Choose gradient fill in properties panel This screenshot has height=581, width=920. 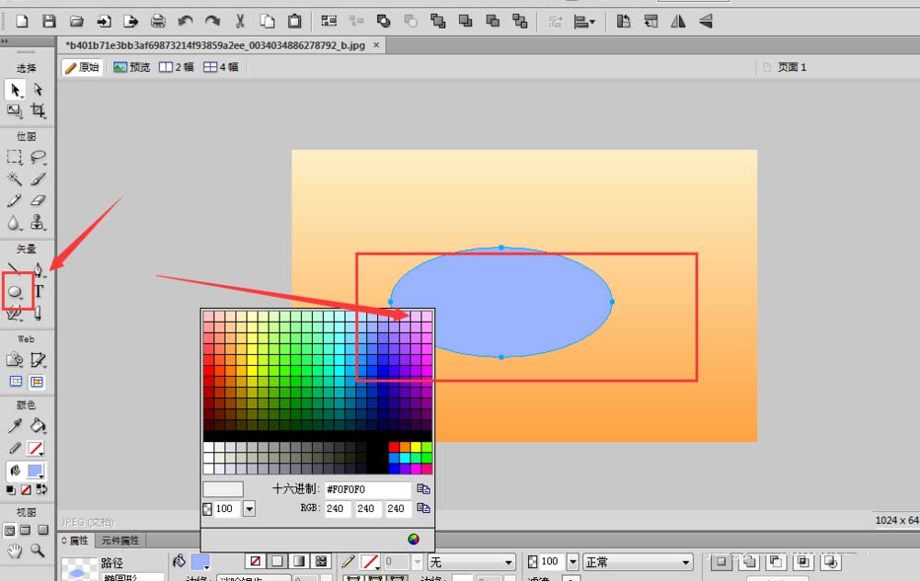(x=299, y=562)
